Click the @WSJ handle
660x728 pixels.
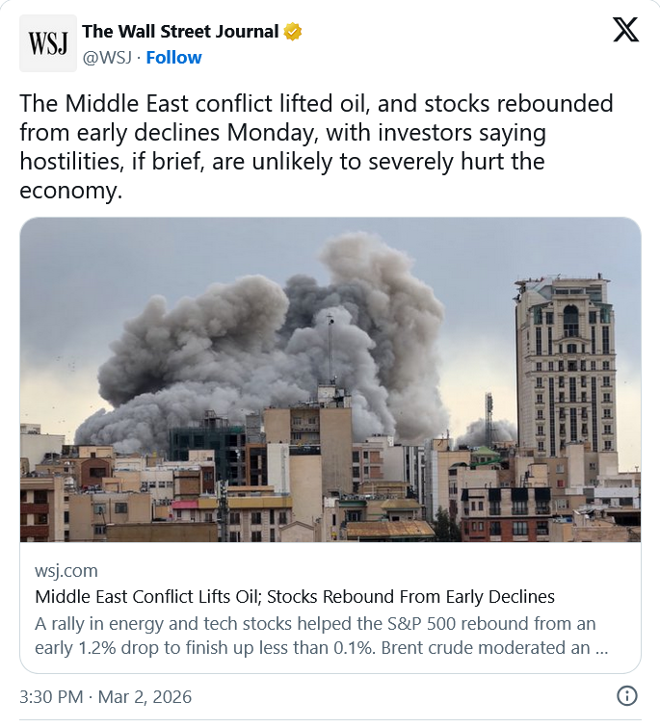(107, 58)
